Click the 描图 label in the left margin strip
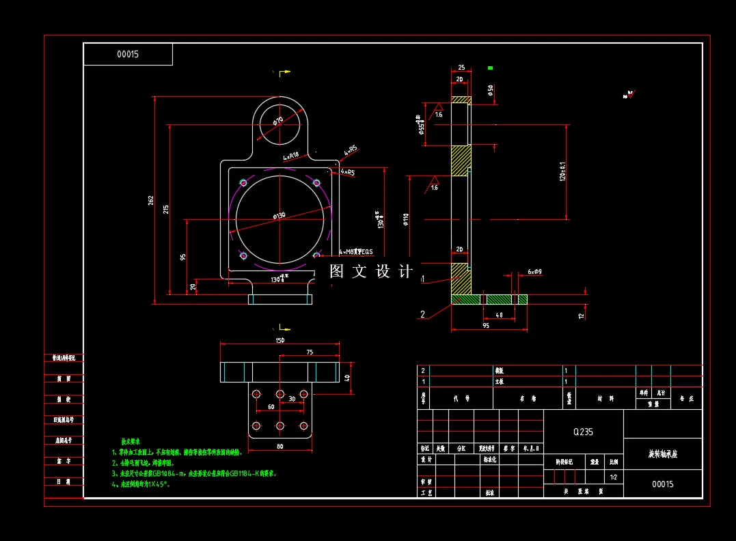Viewport: 736px width, 541px height. [x=64, y=378]
